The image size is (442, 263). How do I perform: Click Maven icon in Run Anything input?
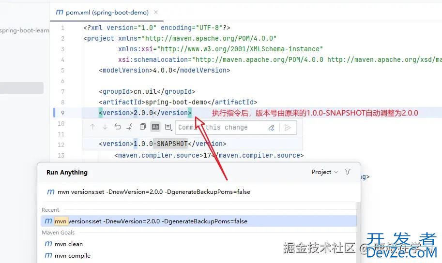pos(51,192)
